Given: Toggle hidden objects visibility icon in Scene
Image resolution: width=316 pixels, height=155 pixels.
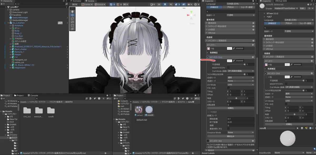Looking at the screenshot, I should click(184, 4).
